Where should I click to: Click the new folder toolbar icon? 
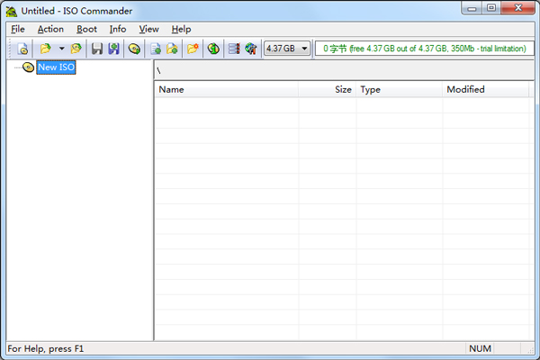point(193,49)
